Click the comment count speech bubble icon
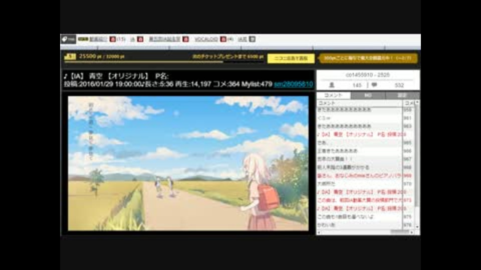Screen dimensions: 481x270 tap(374, 85)
